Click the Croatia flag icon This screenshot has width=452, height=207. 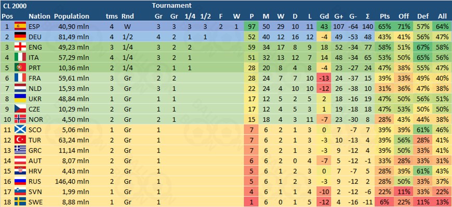tap(20, 171)
